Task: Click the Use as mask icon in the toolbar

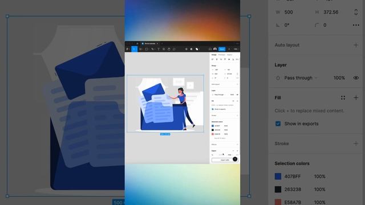Action: pyautogui.click(x=192, y=49)
